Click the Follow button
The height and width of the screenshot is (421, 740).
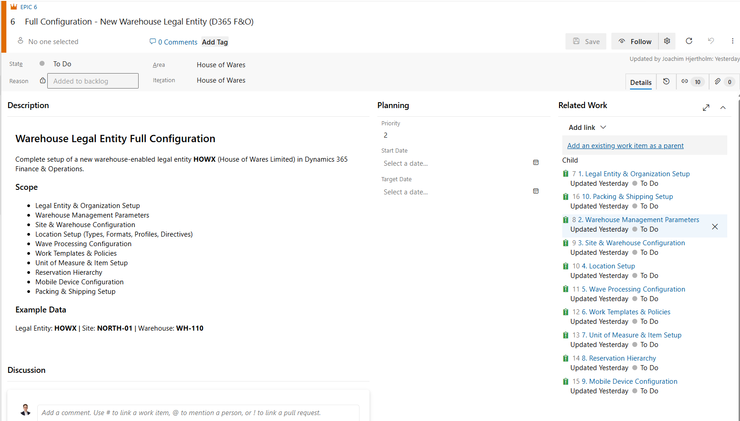pyautogui.click(x=635, y=41)
